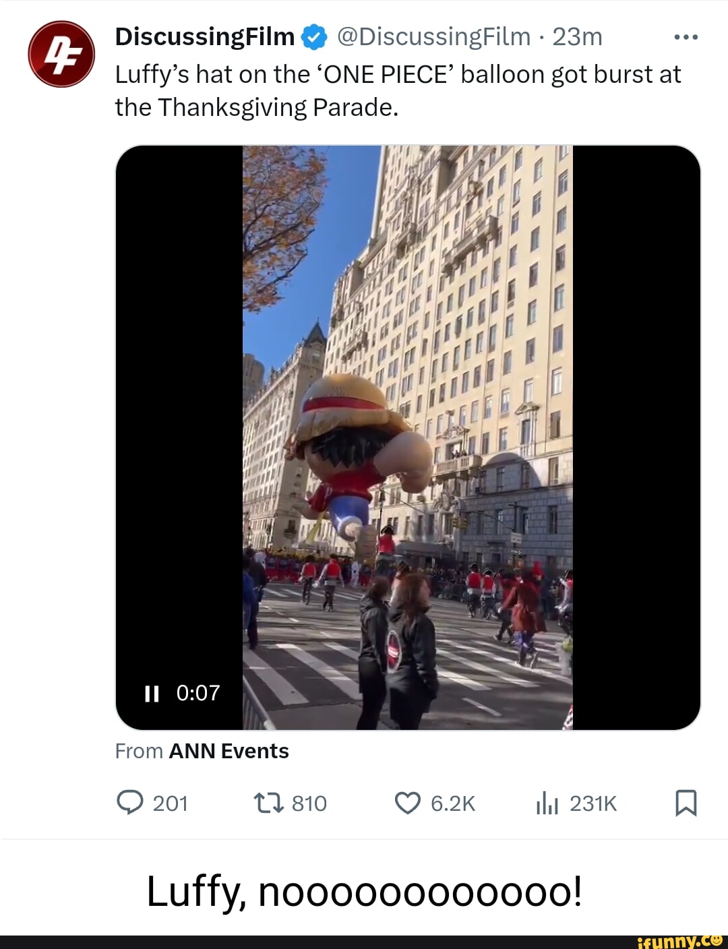728x949 pixels.
Task: Open view analytics bar chart icon
Action: tap(547, 803)
